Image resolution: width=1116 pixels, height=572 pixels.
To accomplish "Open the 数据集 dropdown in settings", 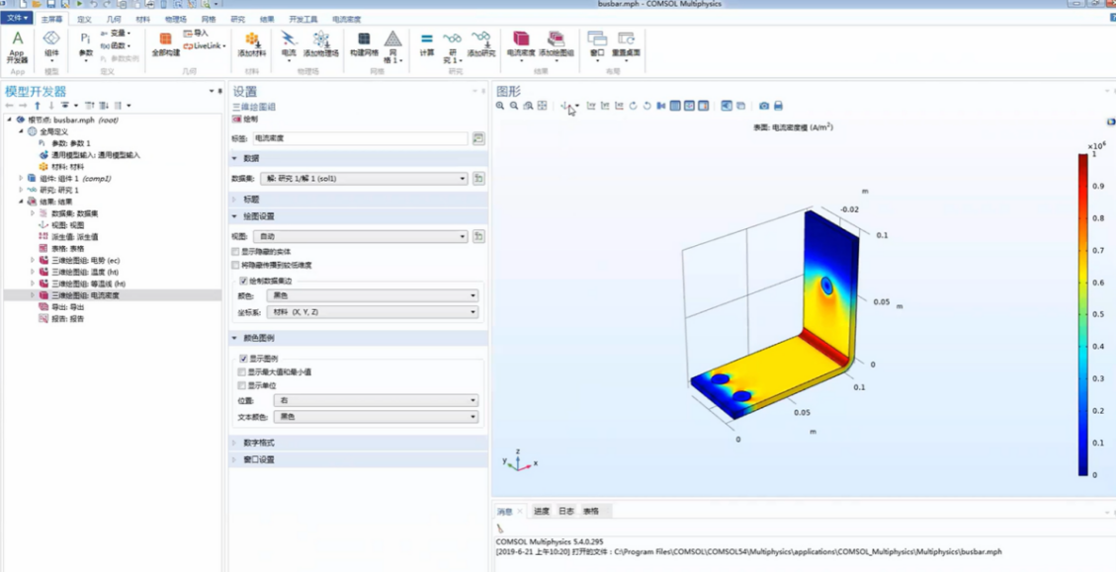I will (x=364, y=179).
